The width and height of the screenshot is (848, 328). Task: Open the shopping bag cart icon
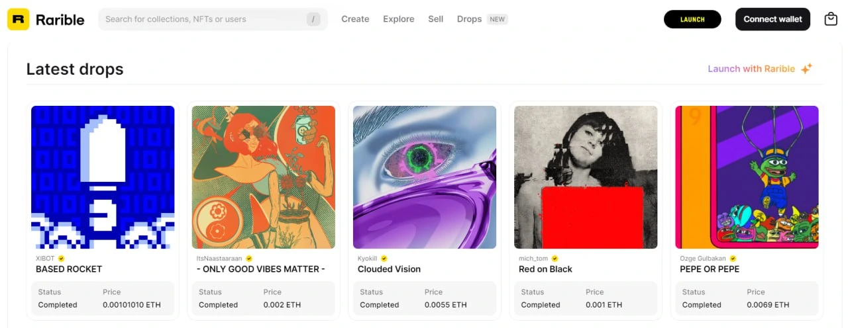pos(831,19)
